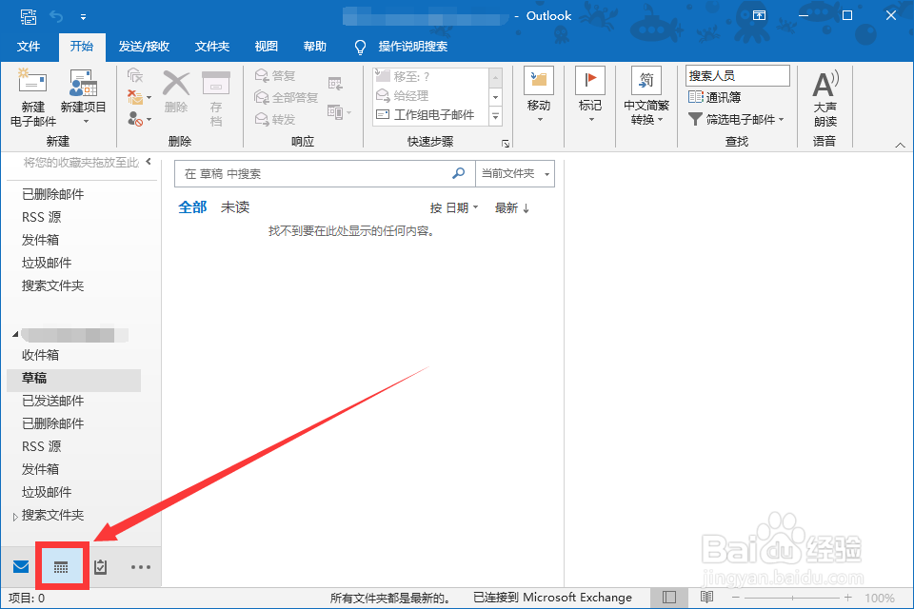Open the Address Book
The image size is (914, 609).
click(x=715, y=97)
